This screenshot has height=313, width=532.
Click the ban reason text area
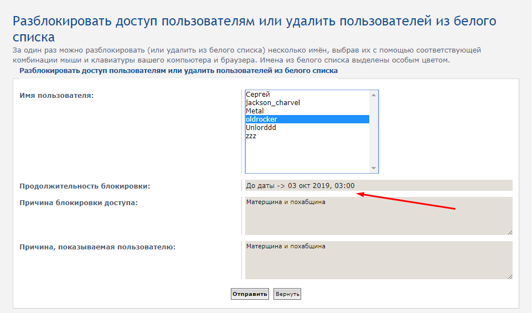379,216
